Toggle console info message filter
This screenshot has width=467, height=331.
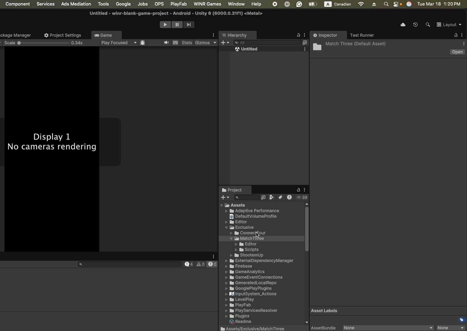(x=189, y=264)
